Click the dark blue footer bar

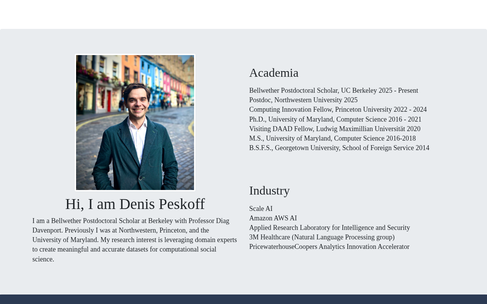[243, 299]
